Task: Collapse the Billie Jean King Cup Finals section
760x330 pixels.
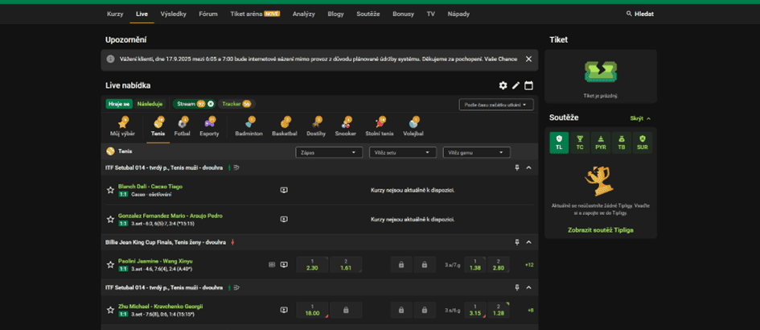Action: (x=529, y=241)
